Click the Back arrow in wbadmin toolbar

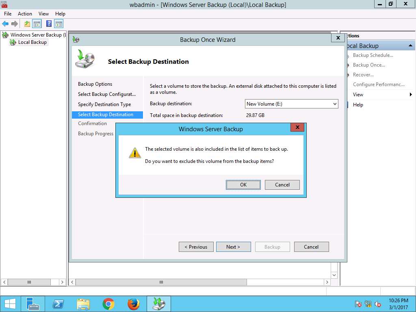(x=5, y=24)
